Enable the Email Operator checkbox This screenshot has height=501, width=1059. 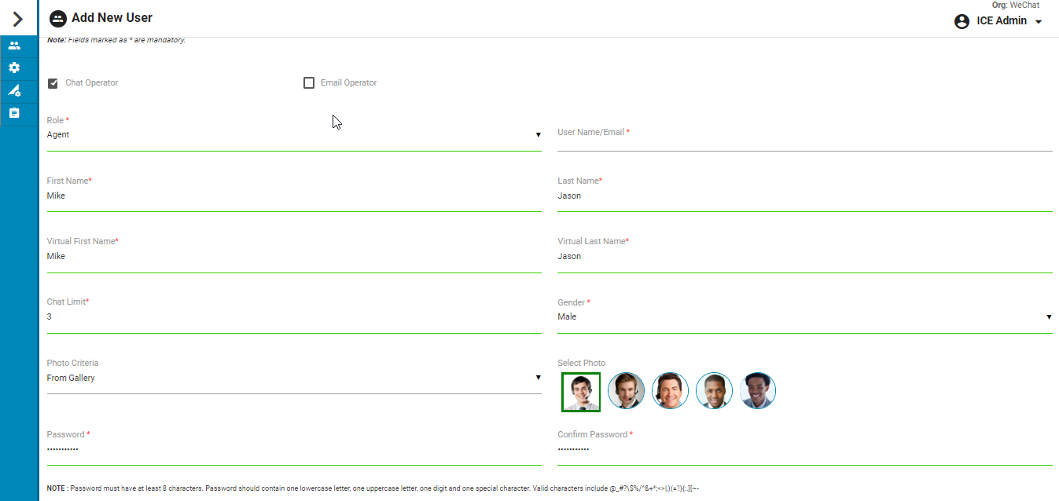click(x=309, y=83)
